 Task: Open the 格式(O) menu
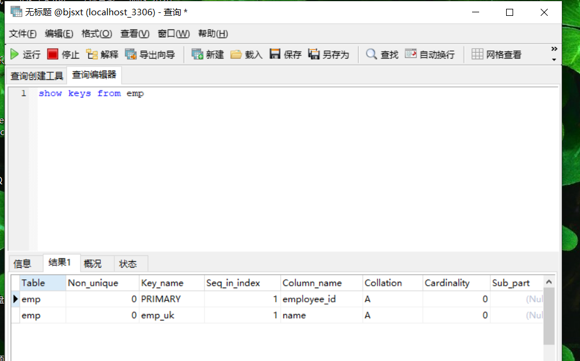pos(97,33)
